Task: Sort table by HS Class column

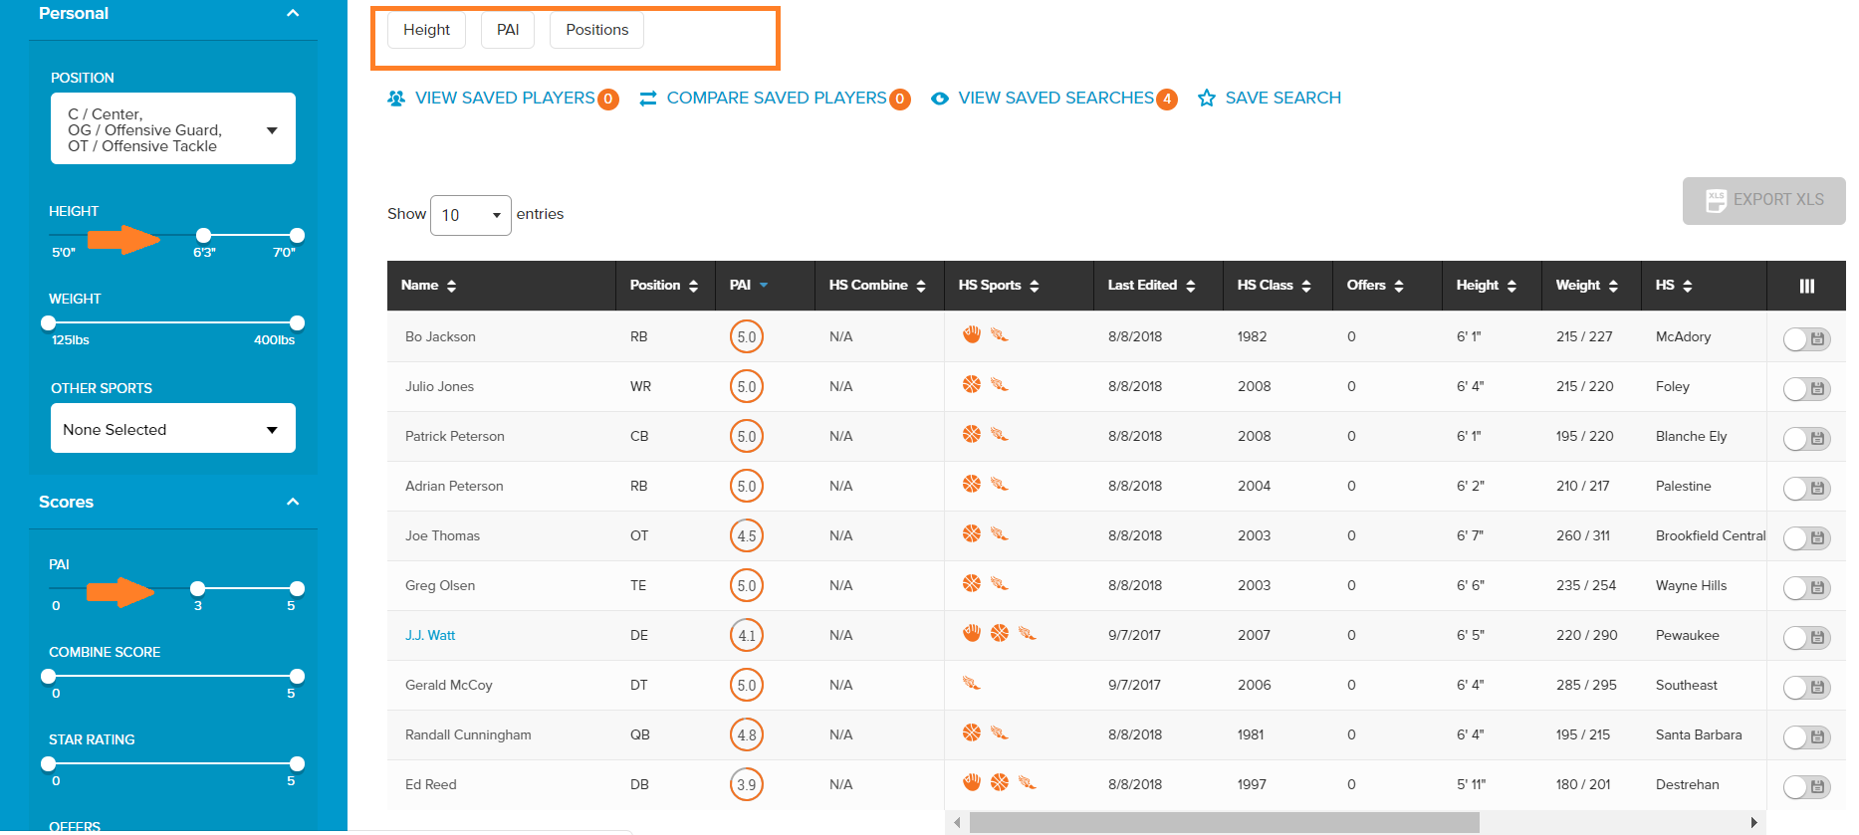Action: [1278, 286]
